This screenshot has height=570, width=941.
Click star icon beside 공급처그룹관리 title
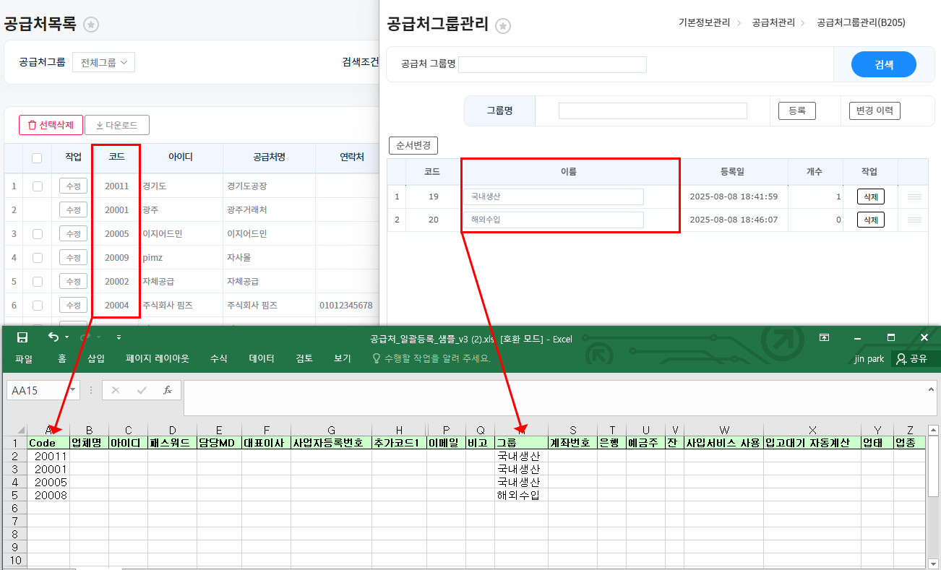503,26
